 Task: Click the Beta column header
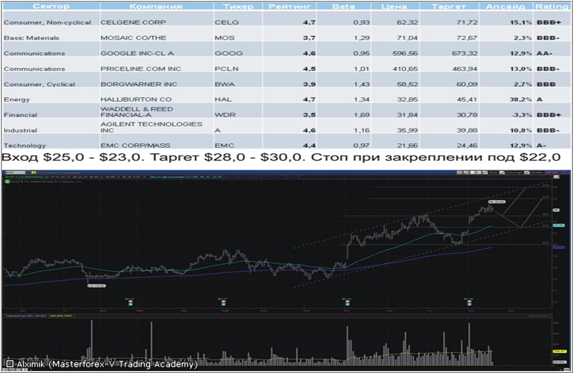tap(343, 6)
